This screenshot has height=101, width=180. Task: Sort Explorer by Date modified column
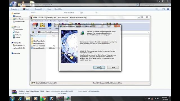click(69, 13)
